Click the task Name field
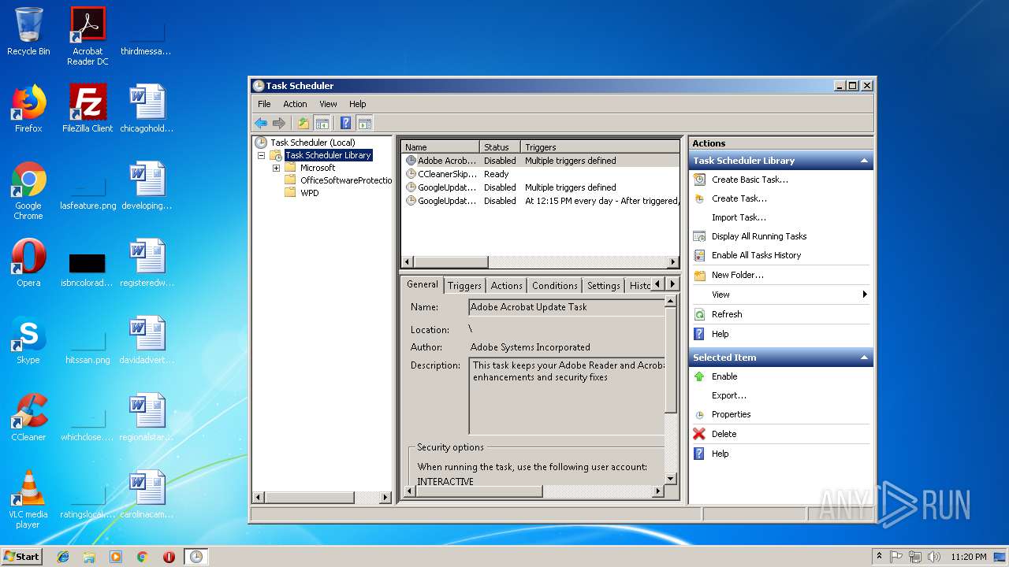 (567, 307)
